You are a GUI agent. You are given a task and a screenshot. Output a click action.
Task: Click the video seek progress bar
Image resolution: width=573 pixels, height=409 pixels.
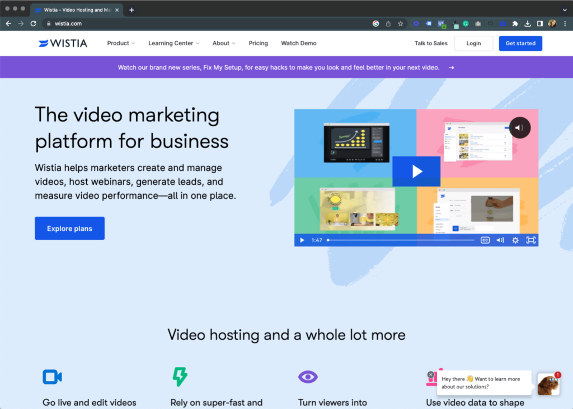tap(401, 240)
